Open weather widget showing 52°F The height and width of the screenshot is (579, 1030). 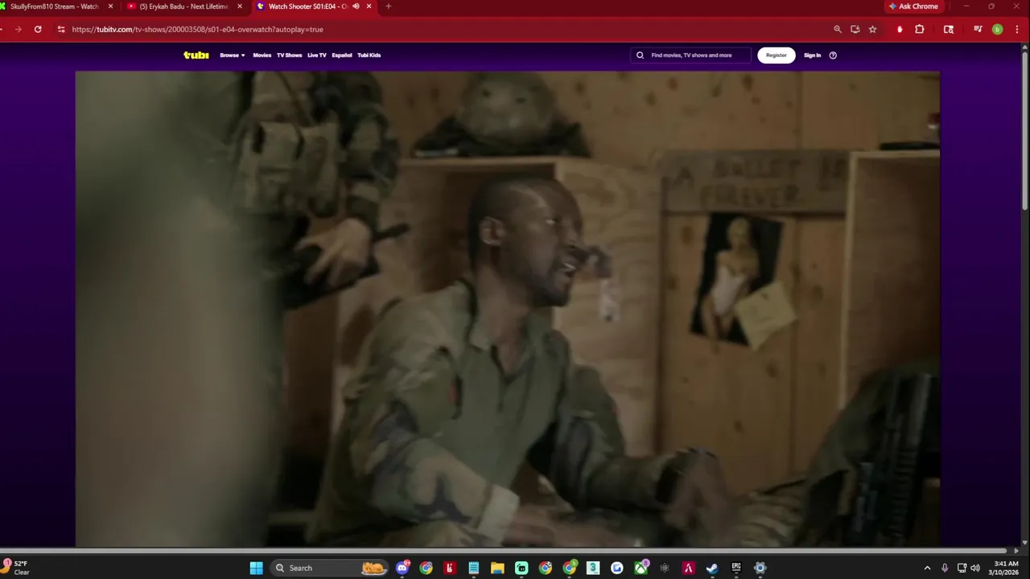[16, 568]
